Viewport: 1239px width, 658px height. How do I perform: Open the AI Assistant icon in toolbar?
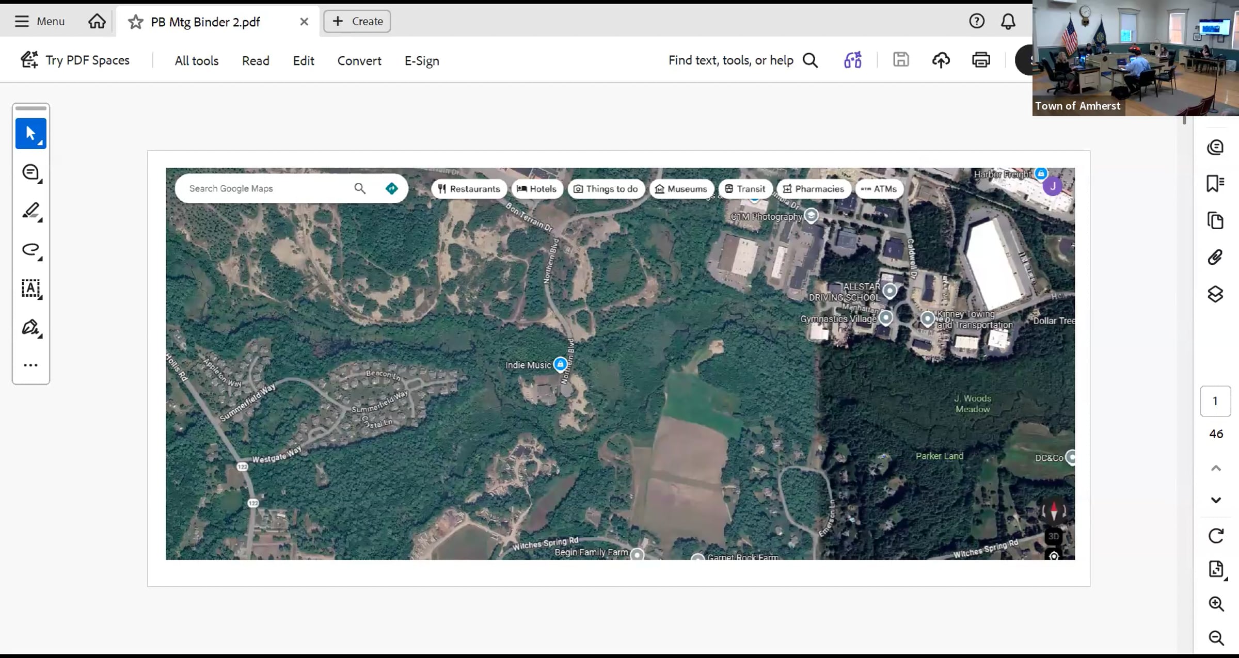point(853,60)
